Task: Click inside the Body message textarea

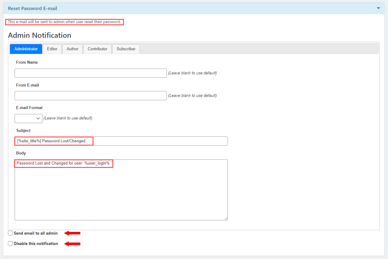Action: [x=121, y=189]
